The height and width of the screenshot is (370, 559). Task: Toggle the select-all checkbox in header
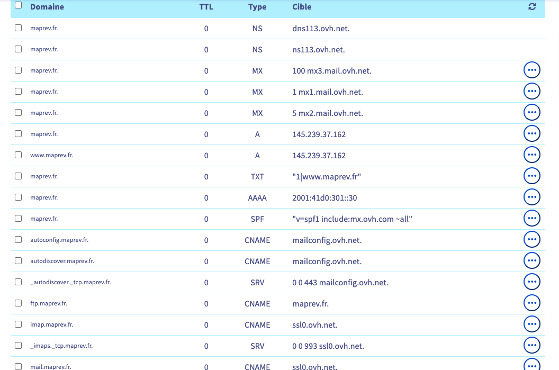[x=19, y=5]
